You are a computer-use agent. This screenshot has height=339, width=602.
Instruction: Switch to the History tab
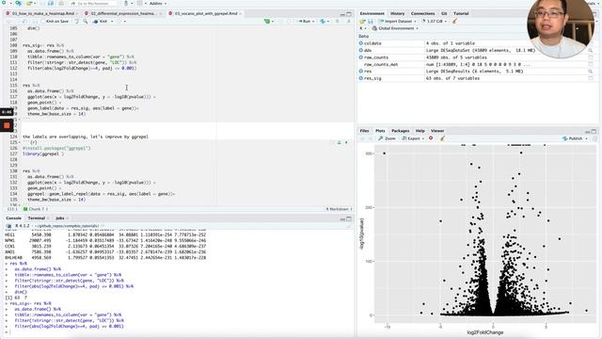[397, 13]
